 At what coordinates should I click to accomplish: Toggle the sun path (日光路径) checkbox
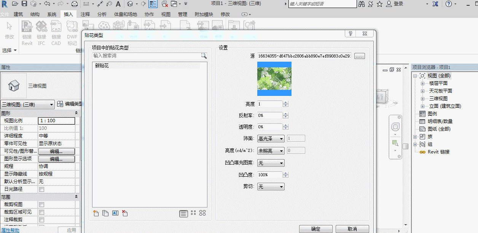(x=42, y=189)
